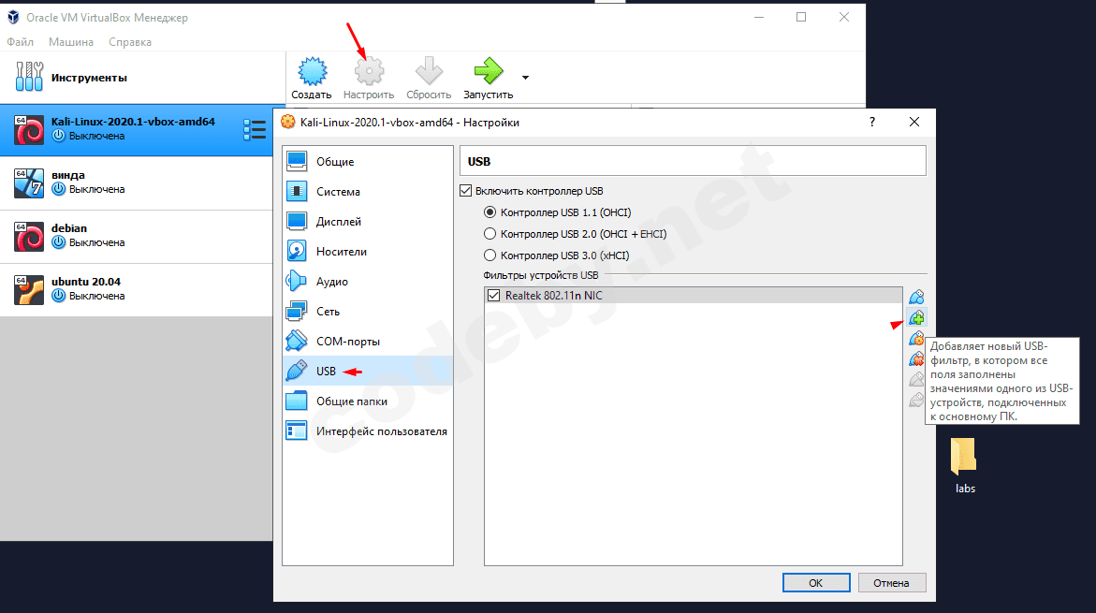Viewport: 1096px width, 613px height.
Task: Select the debian virtual machine
Action: click(137, 236)
